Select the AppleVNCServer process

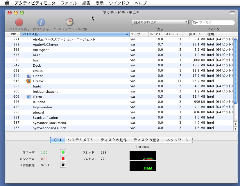[x=119, y=45]
